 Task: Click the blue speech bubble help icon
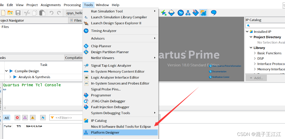click(x=214, y=13)
